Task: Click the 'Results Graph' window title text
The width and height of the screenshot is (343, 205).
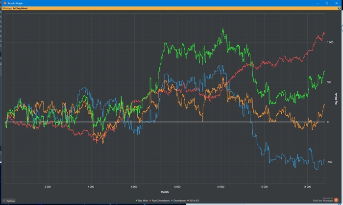Action: click(x=15, y=3)
